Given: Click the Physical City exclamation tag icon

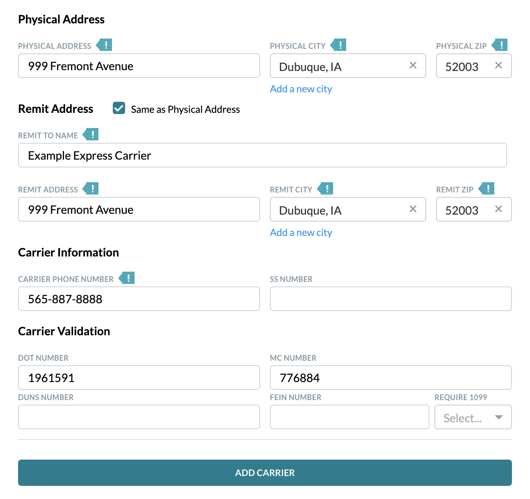Looking at the screenshot, I should (338, 45).
